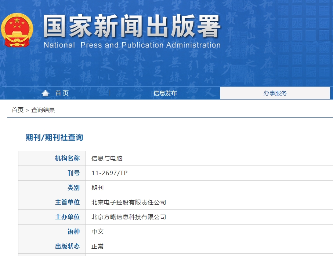
Task: Select the value 信息与电脑
Action: [107, 158]
